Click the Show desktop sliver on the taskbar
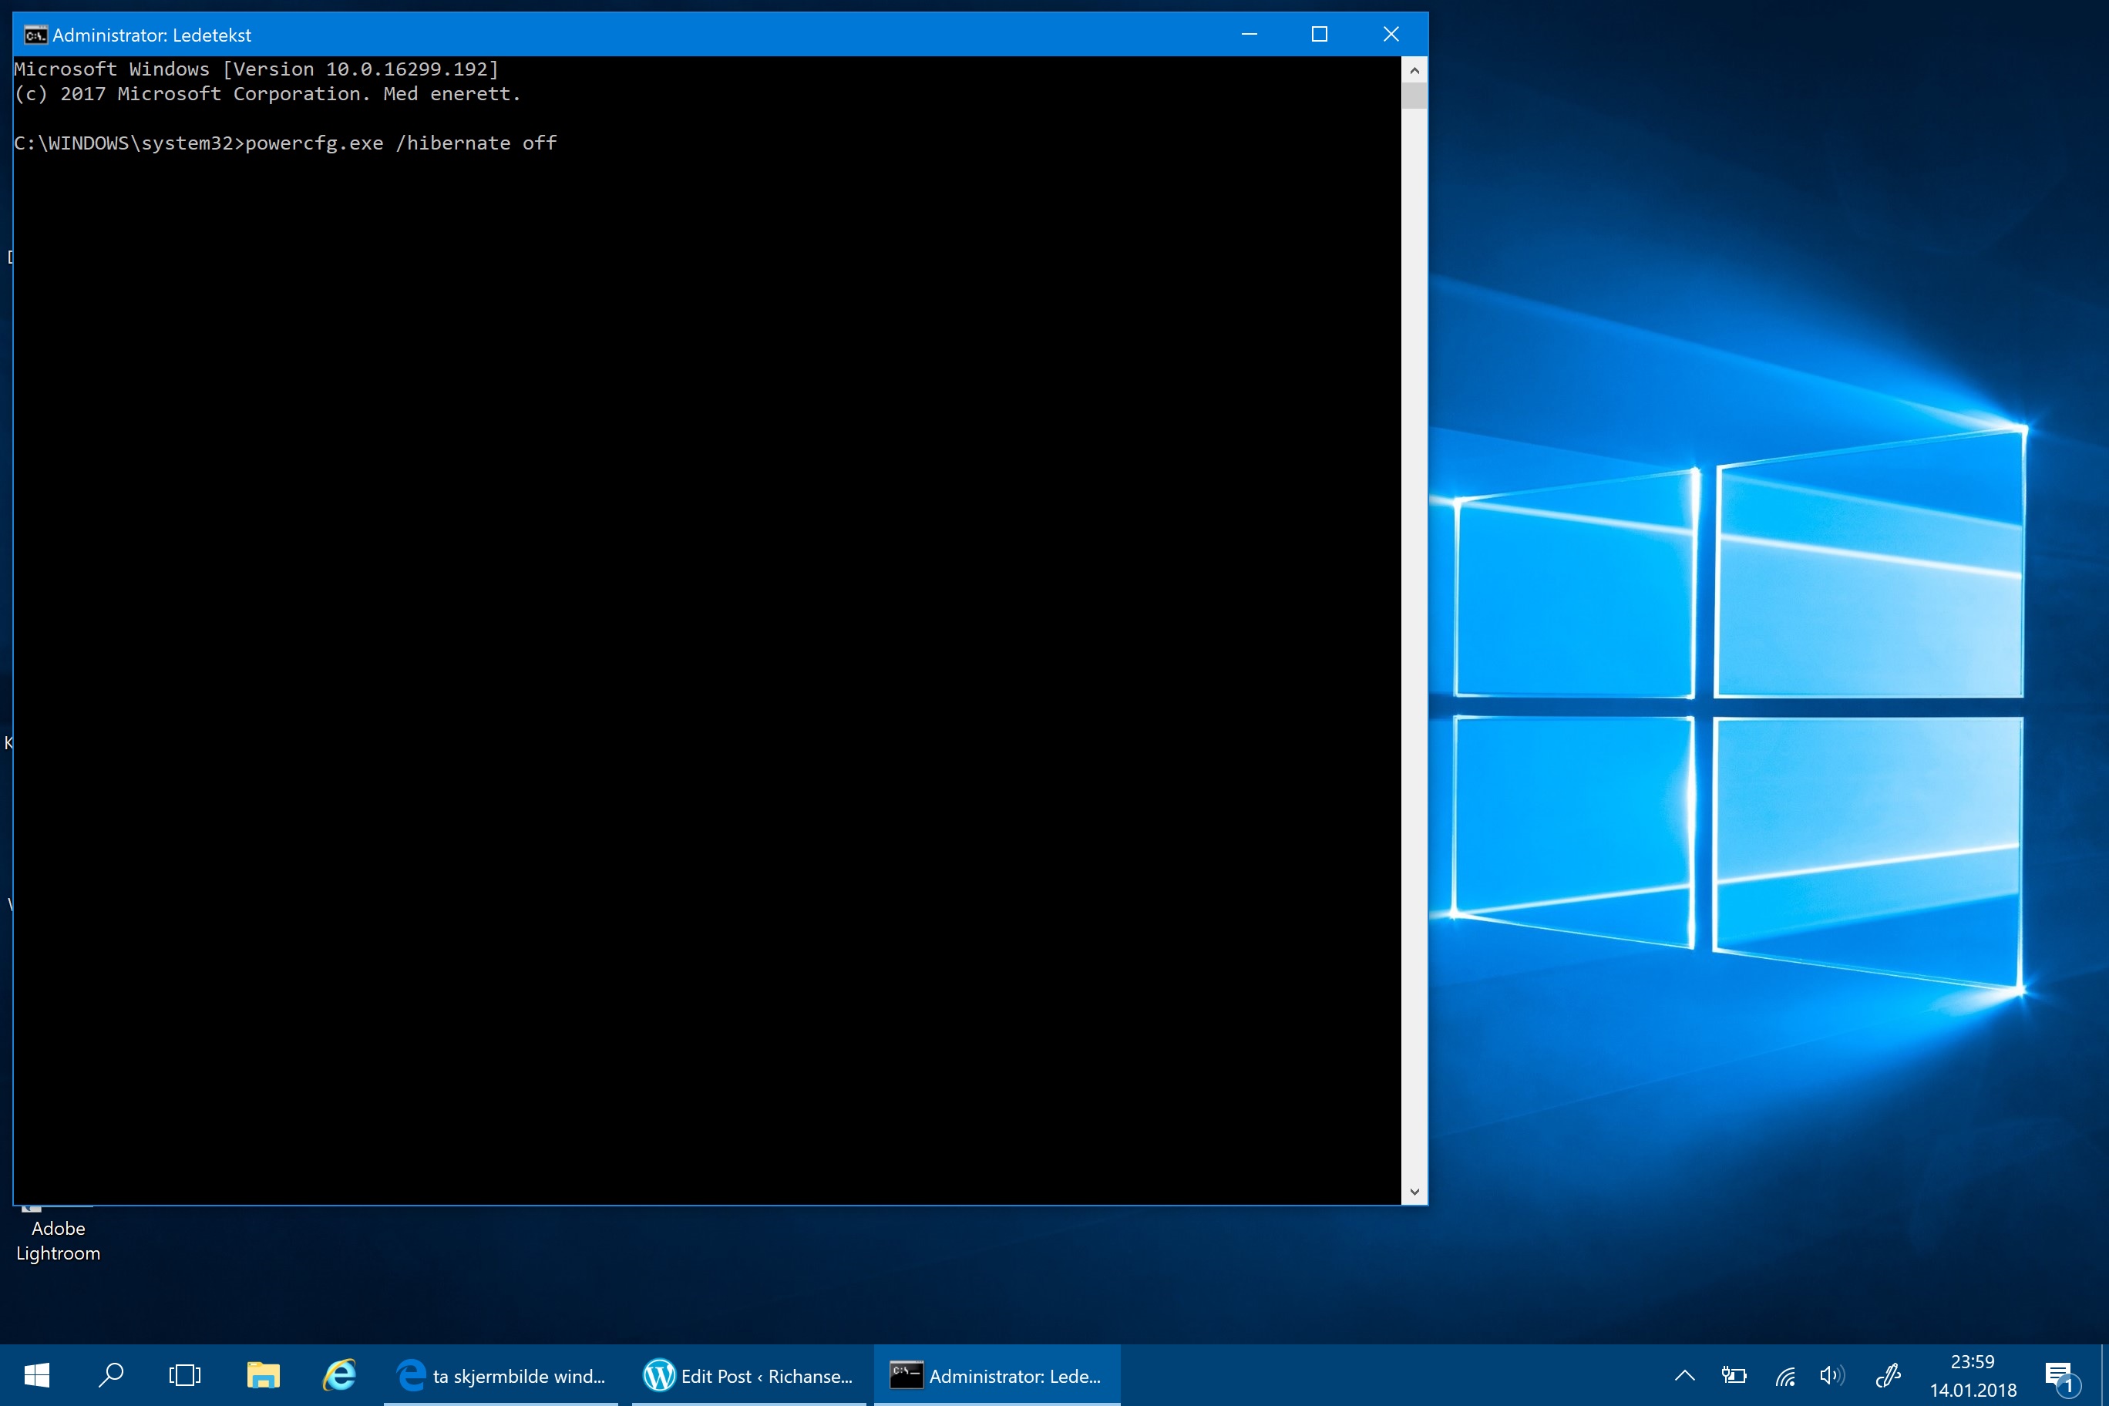 (x=2104, y=1374)
